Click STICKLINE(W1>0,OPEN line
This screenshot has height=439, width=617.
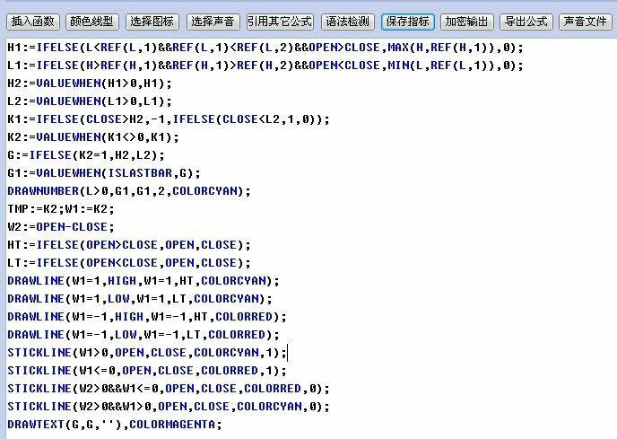pos(147,353)
